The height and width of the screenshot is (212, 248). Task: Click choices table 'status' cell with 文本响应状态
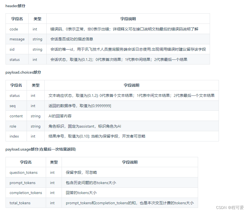tap(16, 95)
